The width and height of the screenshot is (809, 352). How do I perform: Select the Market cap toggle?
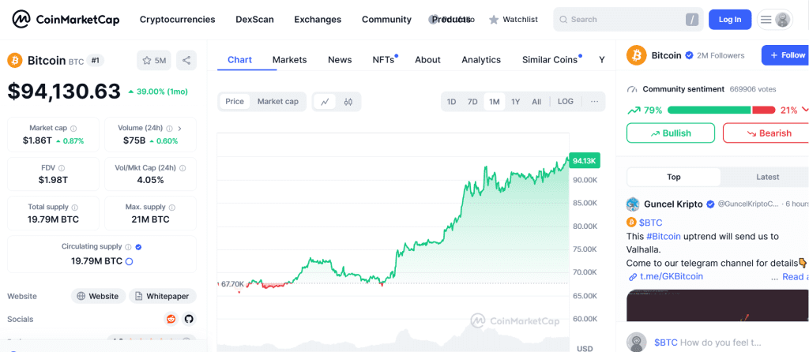tap(277, 102)
